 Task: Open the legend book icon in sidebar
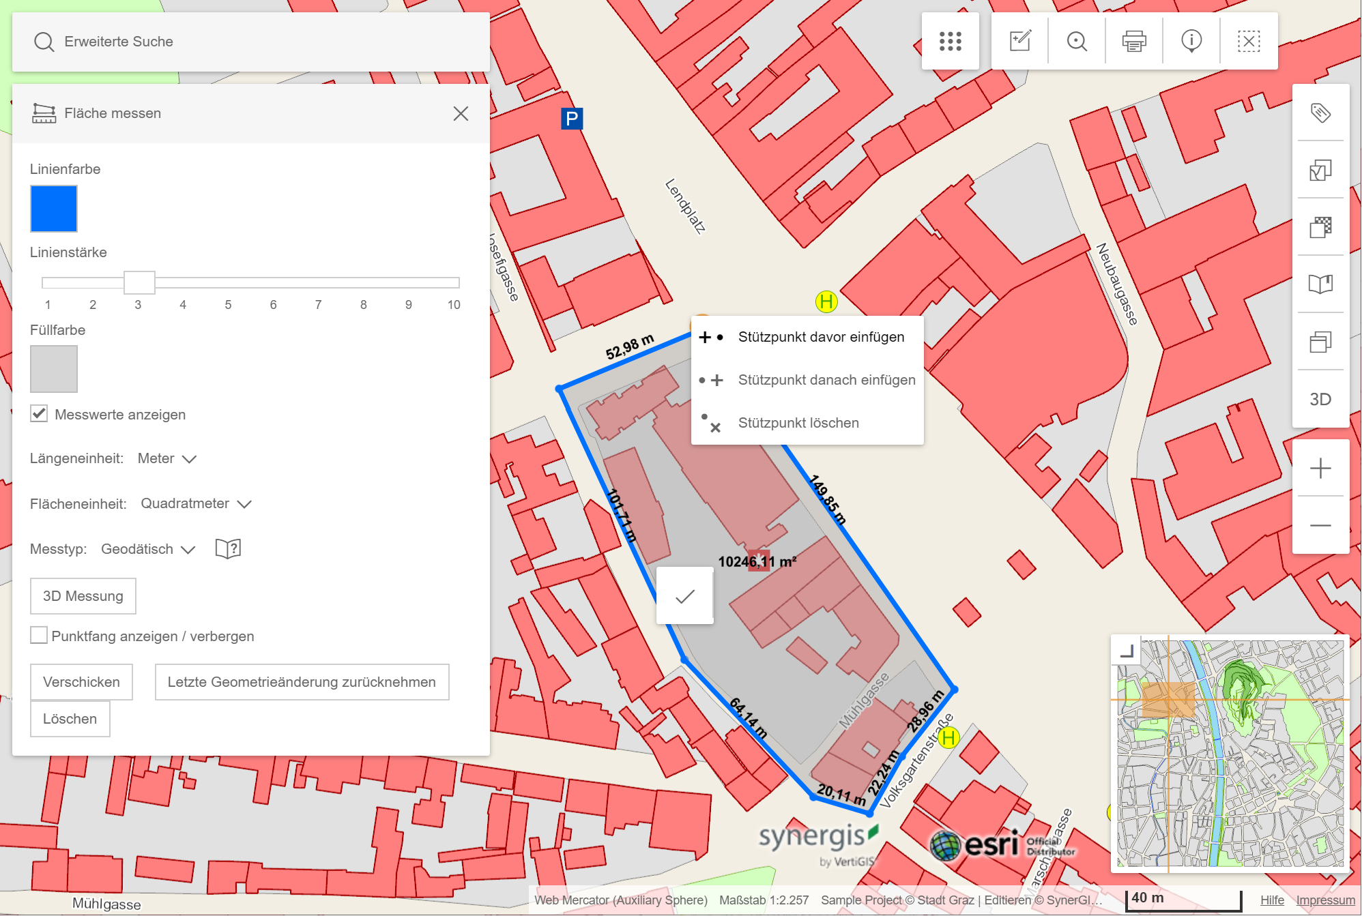(1320, 284)
